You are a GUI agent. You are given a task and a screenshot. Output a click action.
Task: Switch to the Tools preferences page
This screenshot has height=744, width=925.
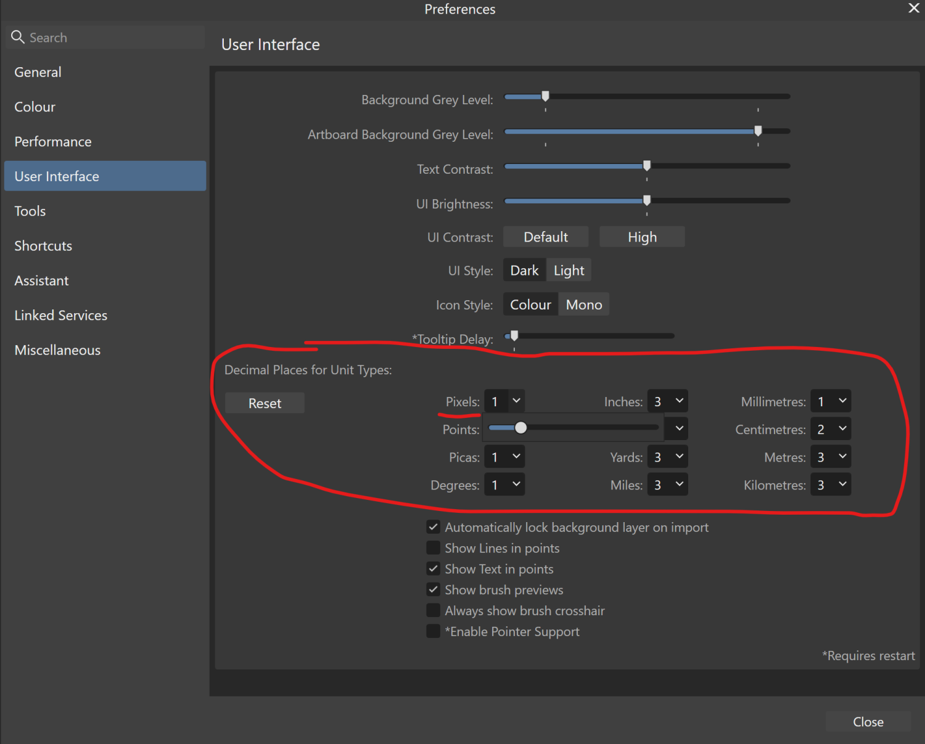(x=30, y=211)
